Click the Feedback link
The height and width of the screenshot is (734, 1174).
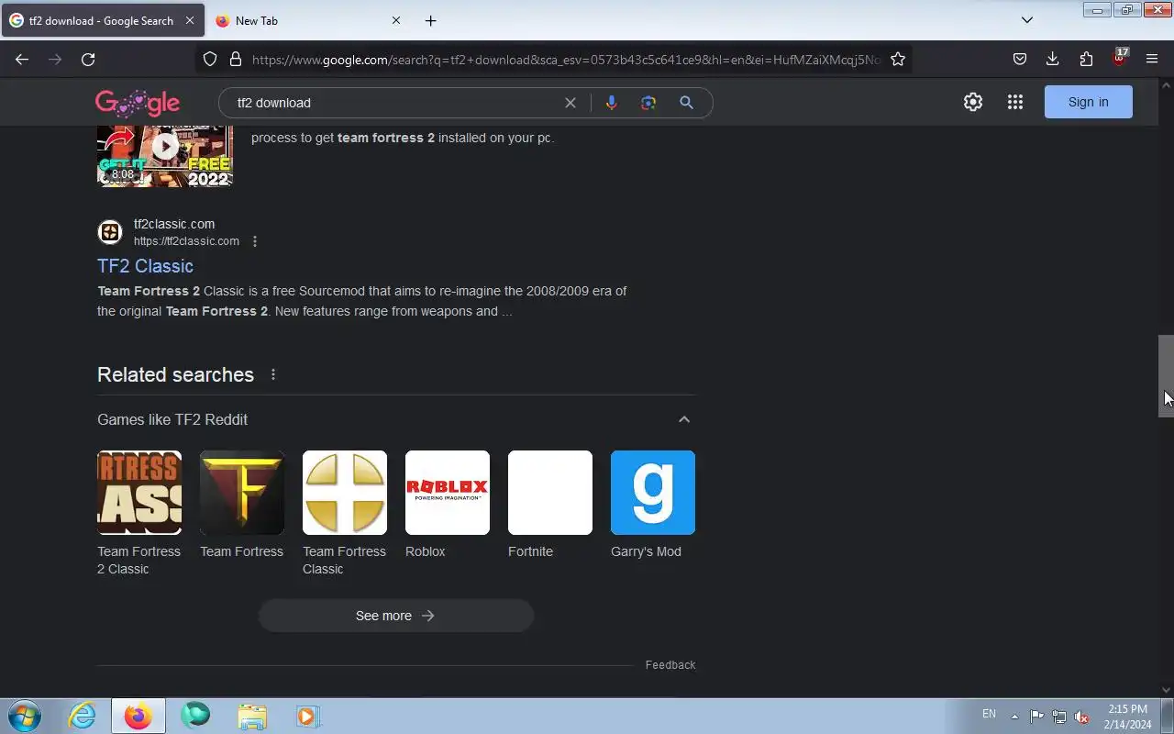pyautogui.click(x=670, y=665)
